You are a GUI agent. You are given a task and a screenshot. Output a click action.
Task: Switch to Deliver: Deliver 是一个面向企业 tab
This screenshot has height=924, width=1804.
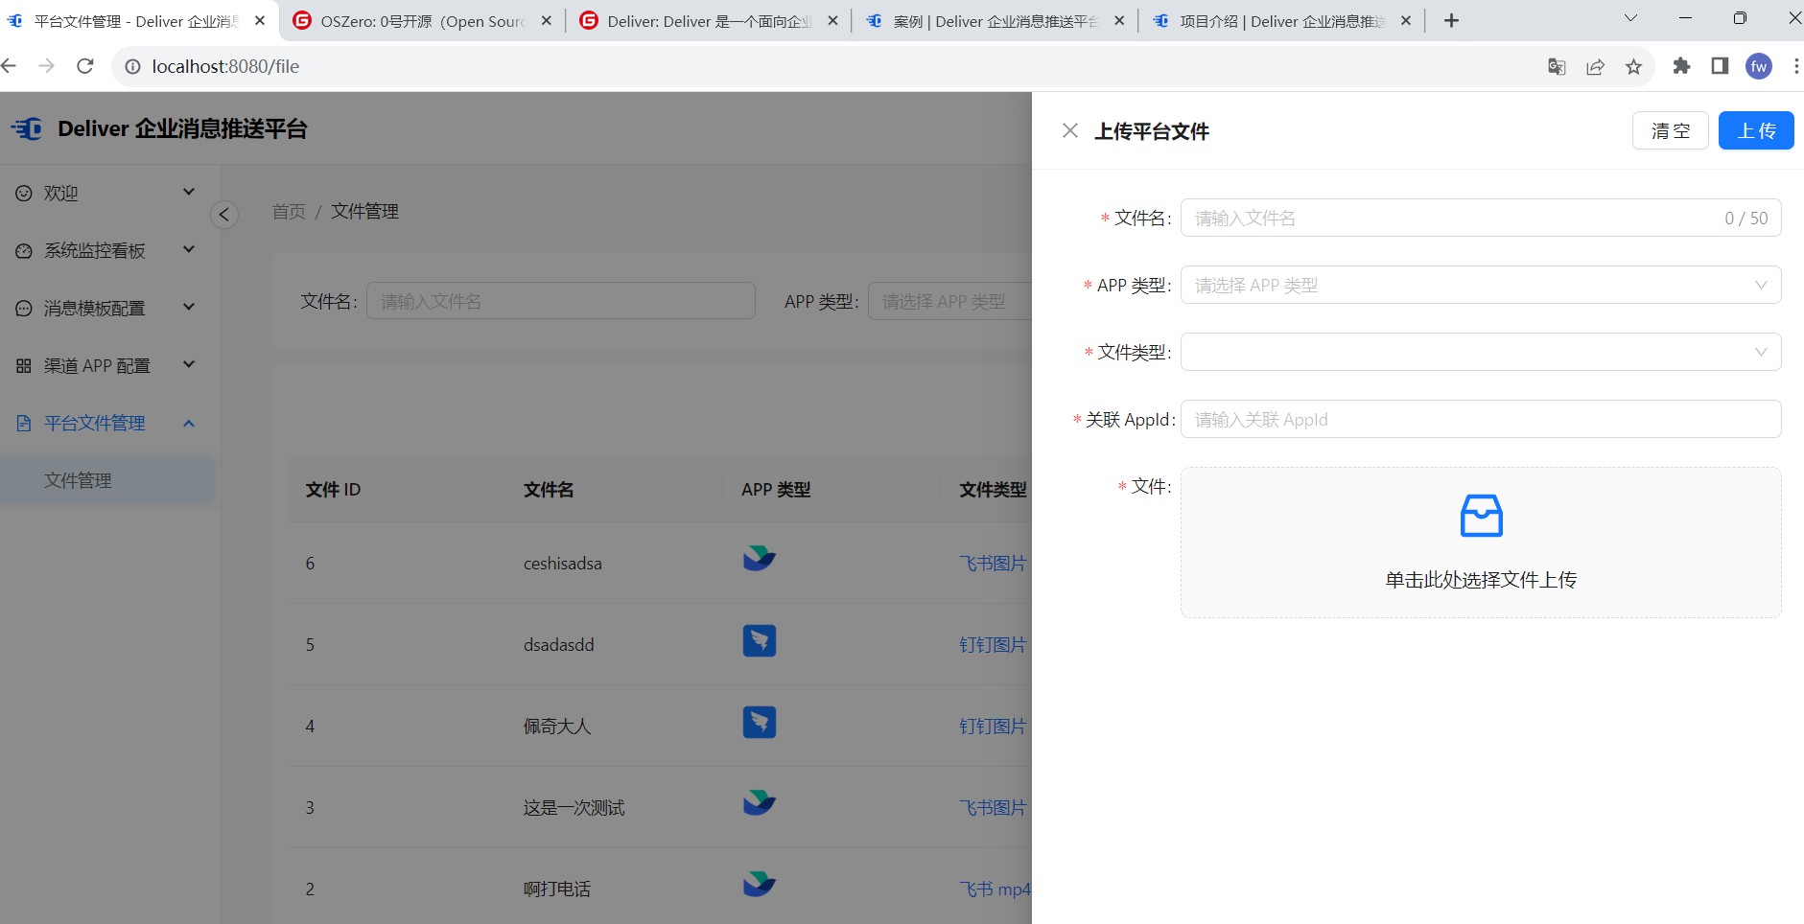point(708,20)
